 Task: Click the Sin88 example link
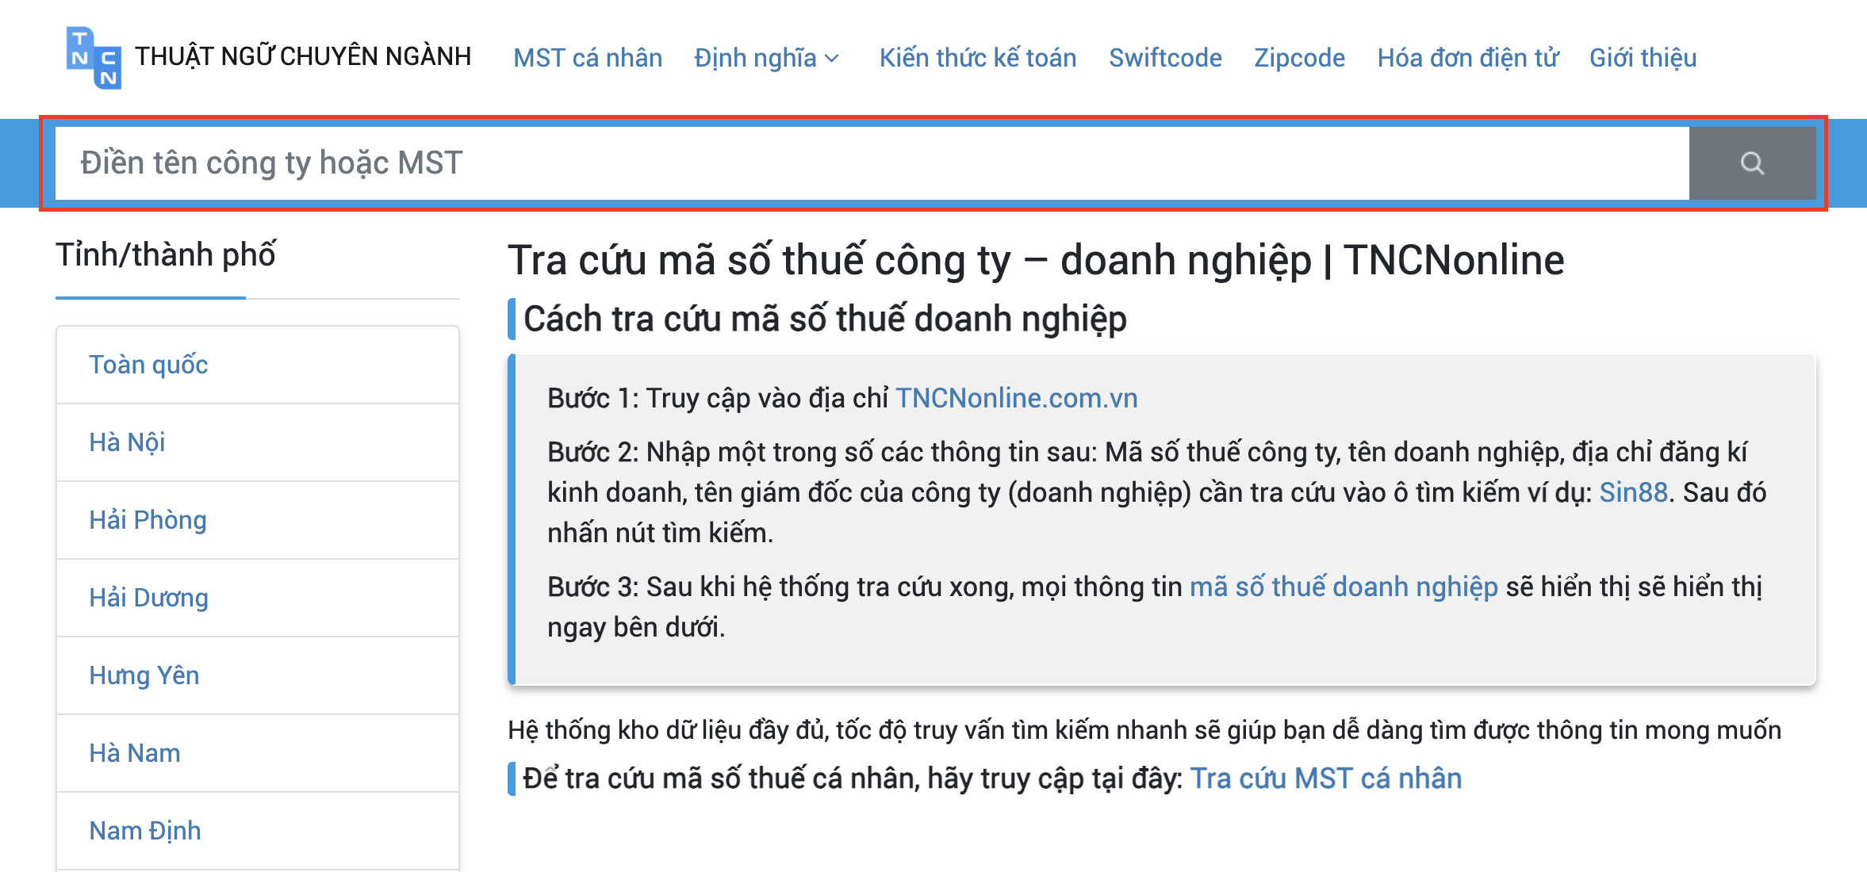1633,492
